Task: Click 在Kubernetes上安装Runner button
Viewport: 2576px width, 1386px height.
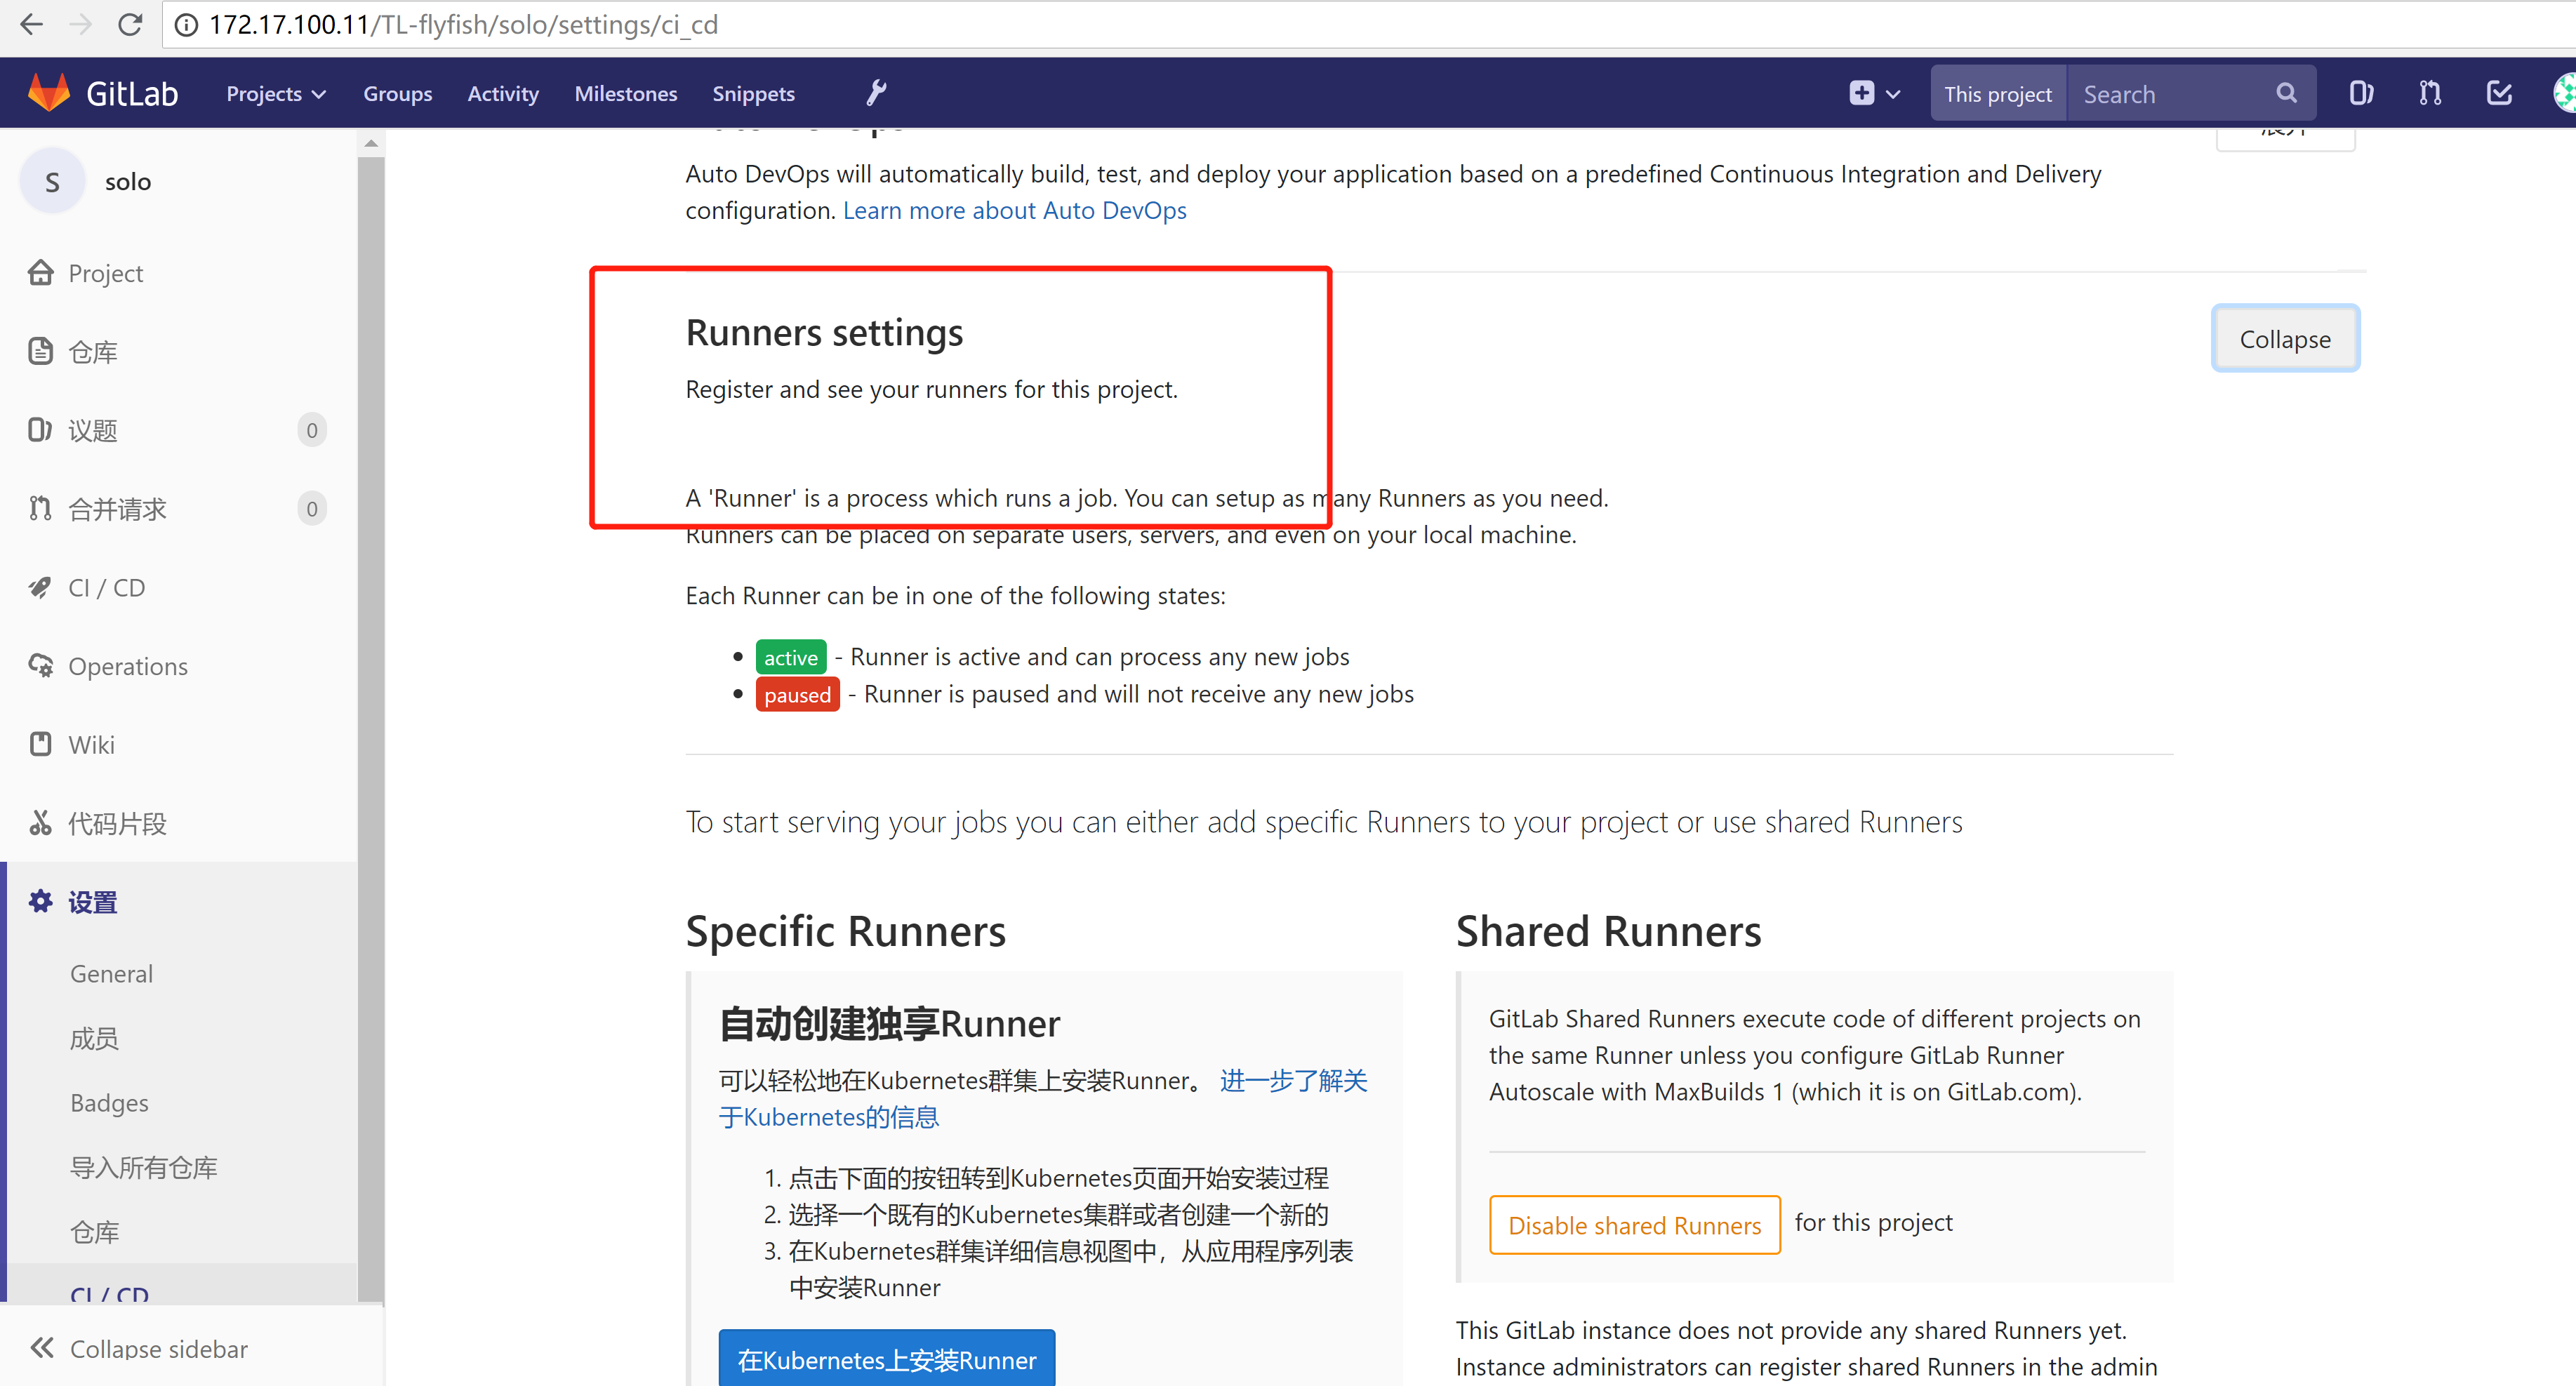Action: (x=886, y=1358)
